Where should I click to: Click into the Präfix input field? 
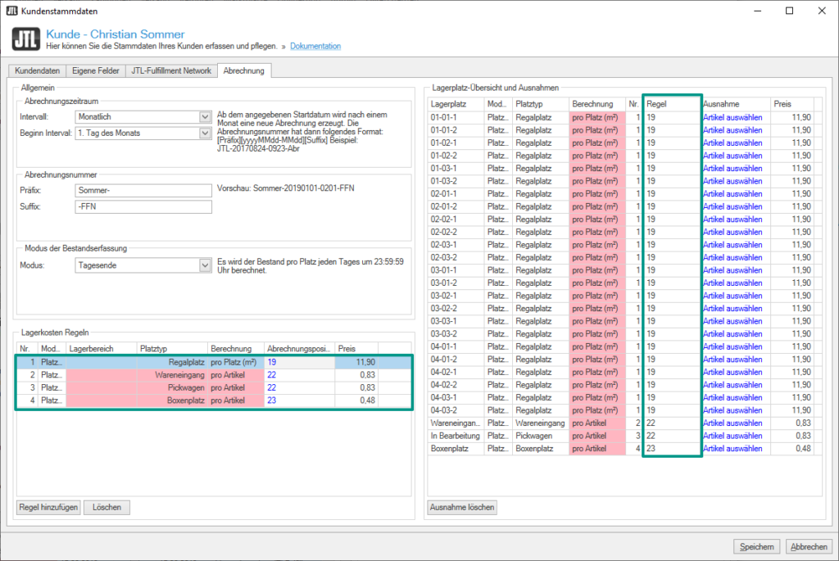[x=143, y=191]
